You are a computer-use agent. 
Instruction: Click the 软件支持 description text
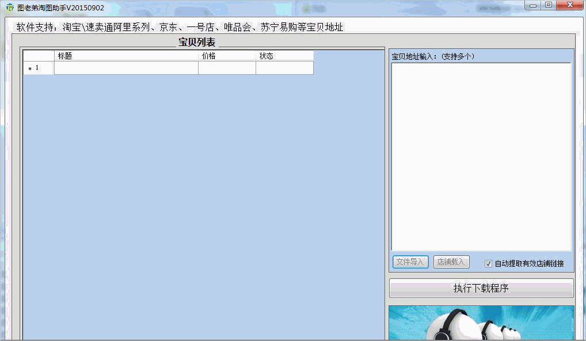[180, 27]
